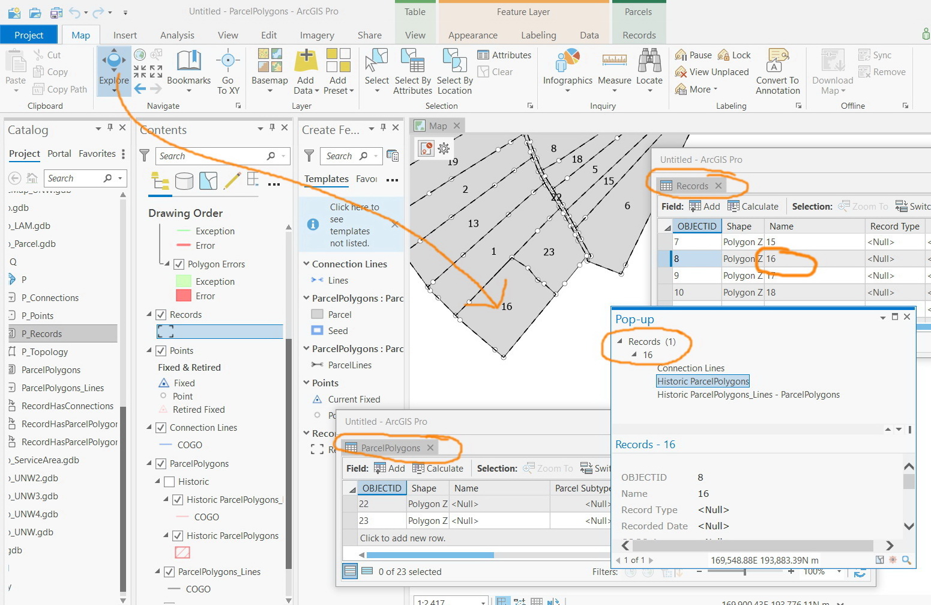Open Select By Attributes
The height and width of the screenshot is (605, 931).
coord(412,61)
